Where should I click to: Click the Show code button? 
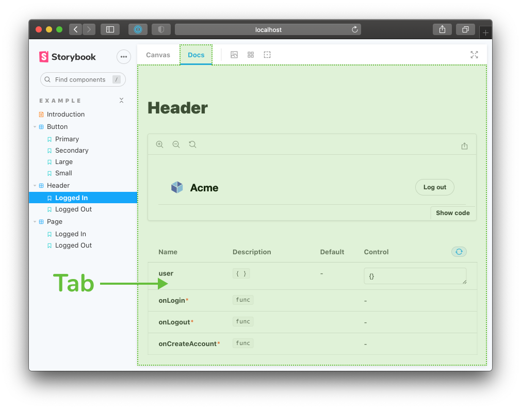pyautogui.click(x=453, y=213)
